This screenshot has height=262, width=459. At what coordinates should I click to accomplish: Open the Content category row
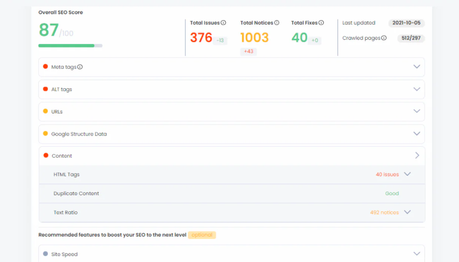[417, 155]
